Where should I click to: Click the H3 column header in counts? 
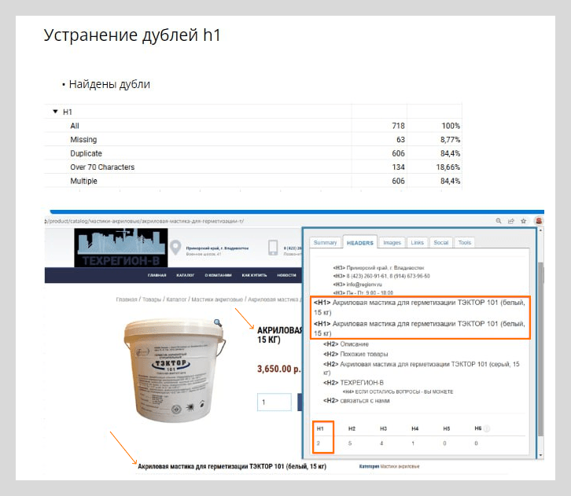[x=383, y=428]
